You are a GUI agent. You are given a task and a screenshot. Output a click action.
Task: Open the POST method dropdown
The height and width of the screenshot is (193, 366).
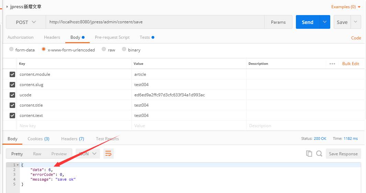[26, 22]
